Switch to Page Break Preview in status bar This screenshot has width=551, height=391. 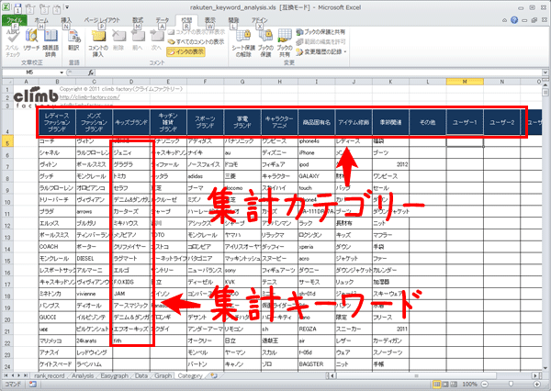(454, 385)
